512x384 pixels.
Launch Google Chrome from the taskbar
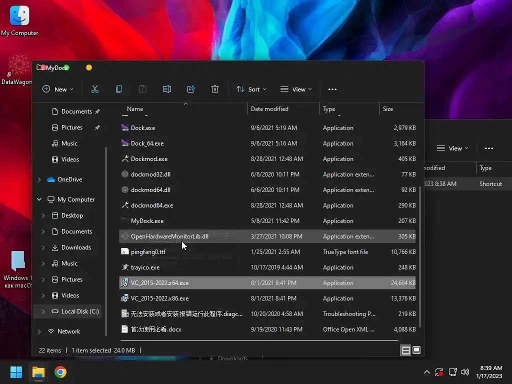click(60, 372)
